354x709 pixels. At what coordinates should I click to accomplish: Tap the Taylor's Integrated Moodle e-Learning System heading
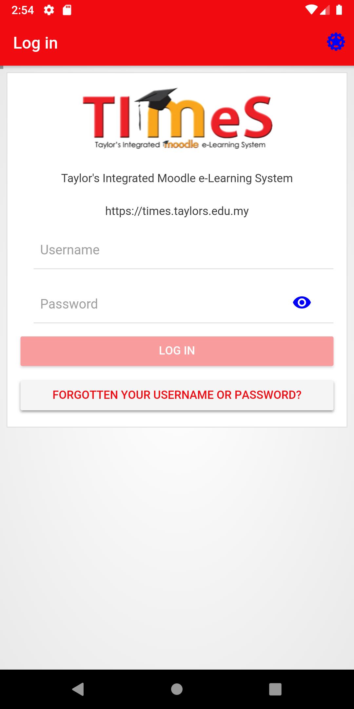click(x=177, y=178)
